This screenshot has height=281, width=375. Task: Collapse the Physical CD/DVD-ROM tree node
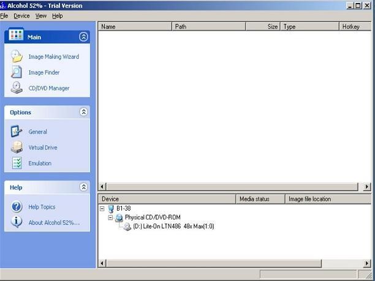tap(110, 218)
